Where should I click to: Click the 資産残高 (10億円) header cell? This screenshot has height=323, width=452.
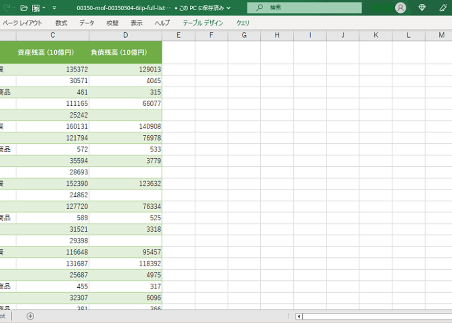52,52
